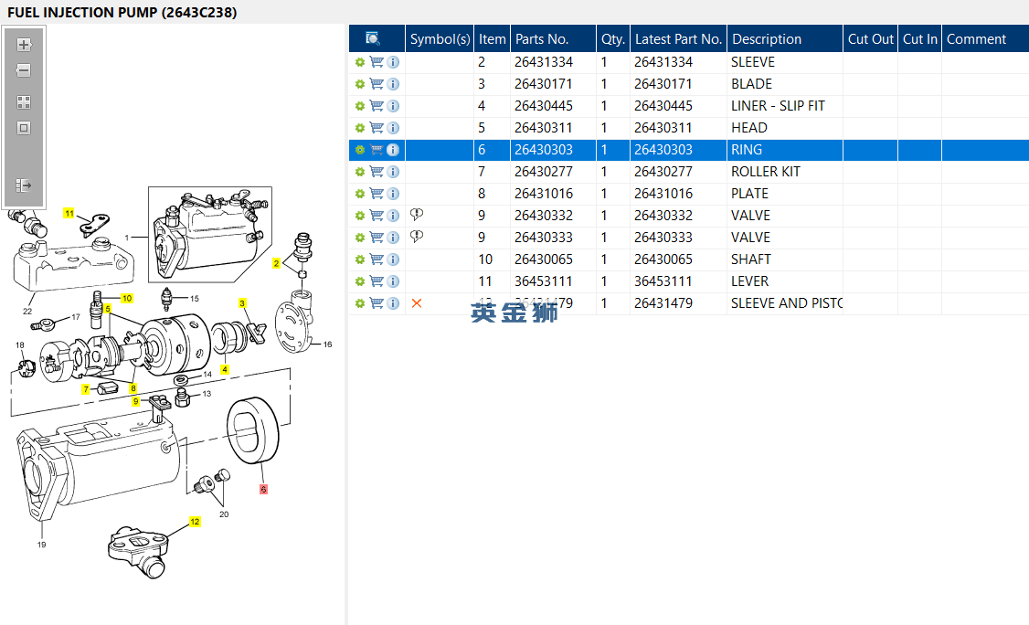Image resolution: width=1029 pixels, height=625 pixels.
Task: Click note symbol for VALVE 26430333
Action: (417, 237)
